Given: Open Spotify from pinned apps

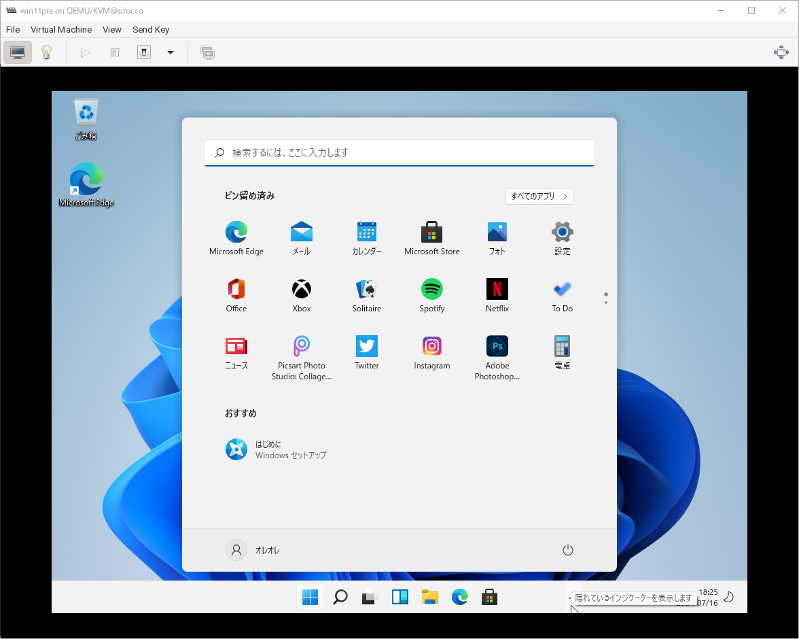Looking at the screenshot, I should pos(432,295).
